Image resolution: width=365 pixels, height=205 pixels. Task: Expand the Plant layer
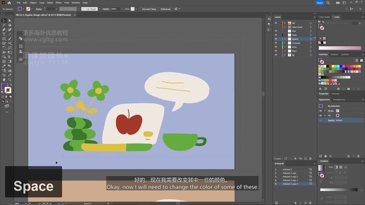285,51
